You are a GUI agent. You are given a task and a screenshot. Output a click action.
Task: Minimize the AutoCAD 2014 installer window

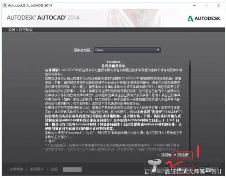tap(194, 6)
